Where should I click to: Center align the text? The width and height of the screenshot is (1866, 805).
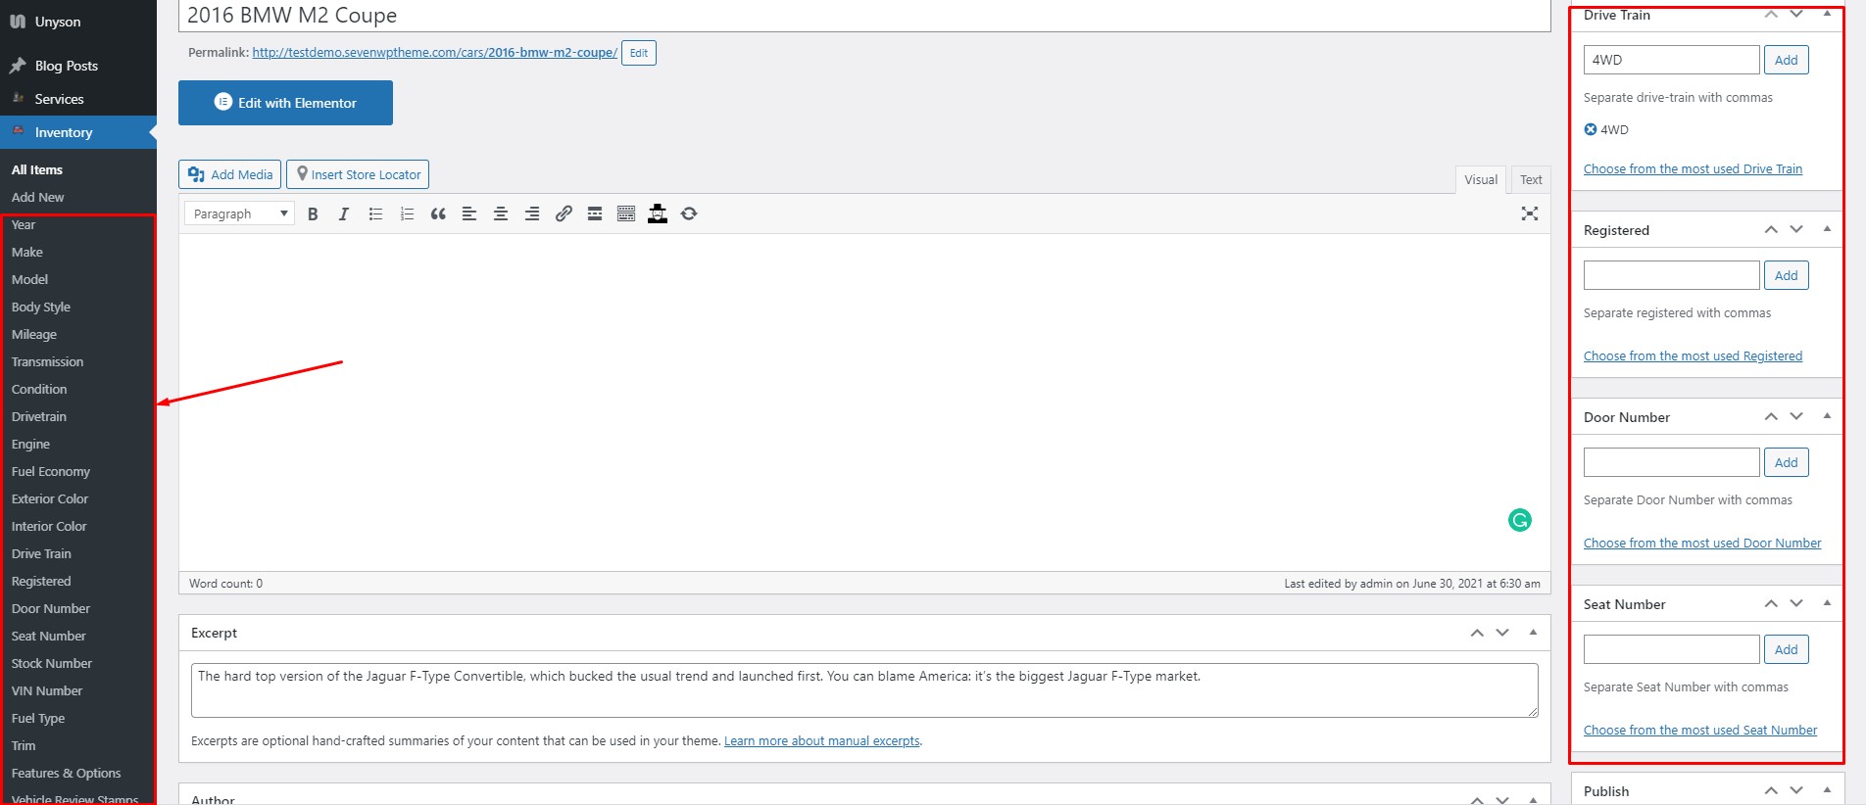point(501,213)
